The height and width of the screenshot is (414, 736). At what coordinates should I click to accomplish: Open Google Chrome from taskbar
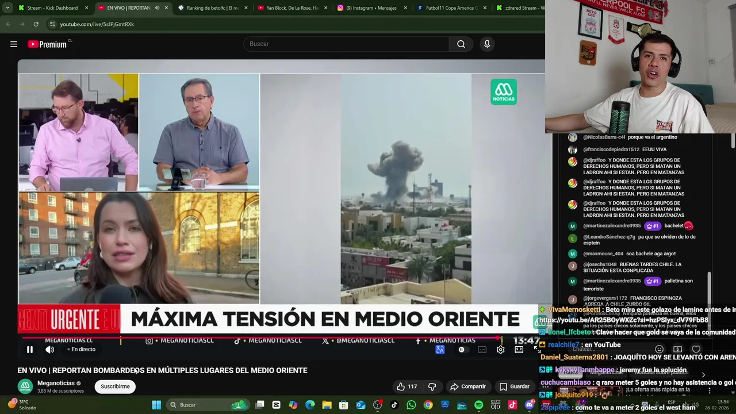(x=428, y=405)
